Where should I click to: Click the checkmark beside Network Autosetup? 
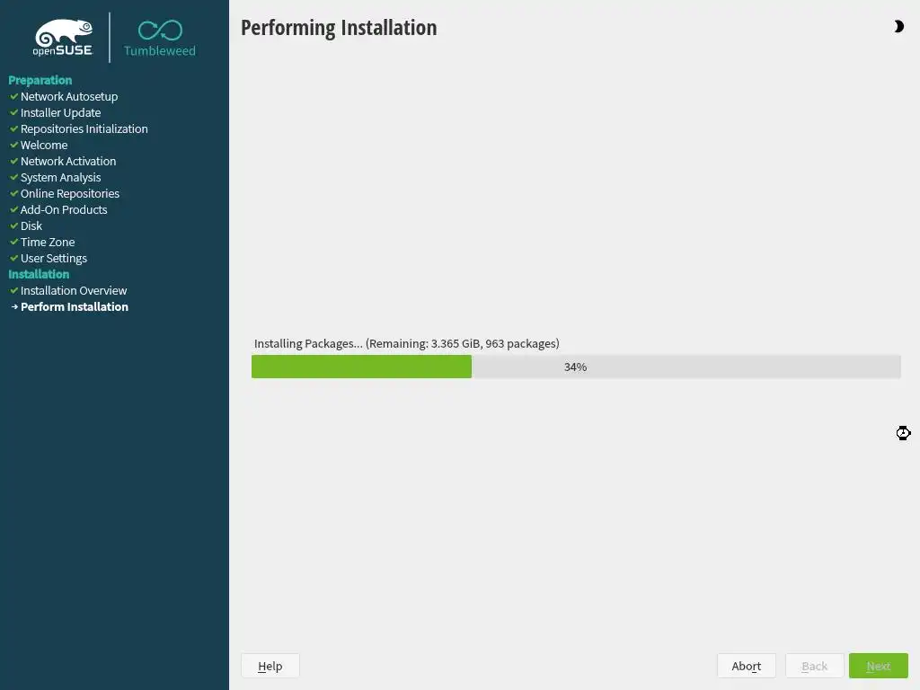click(14, 95)
